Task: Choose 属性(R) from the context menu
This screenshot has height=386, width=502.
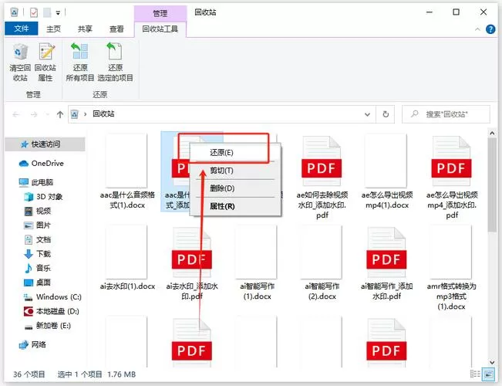Action: point(235,206)
